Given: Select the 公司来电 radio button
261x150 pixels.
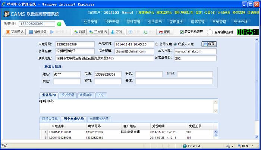Looking at the screenshot, I should point(156,44).
